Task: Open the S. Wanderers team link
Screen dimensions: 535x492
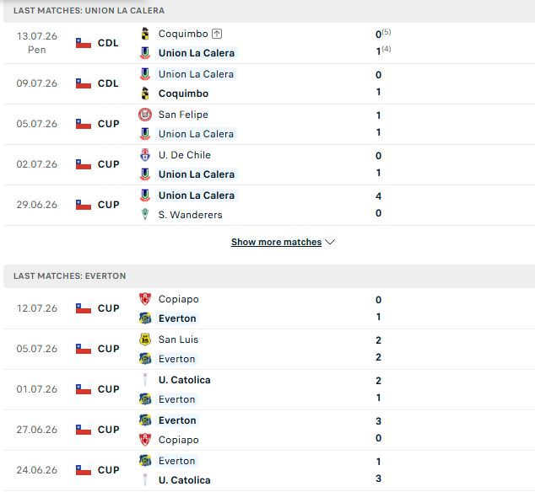Action: coord(190,215)
